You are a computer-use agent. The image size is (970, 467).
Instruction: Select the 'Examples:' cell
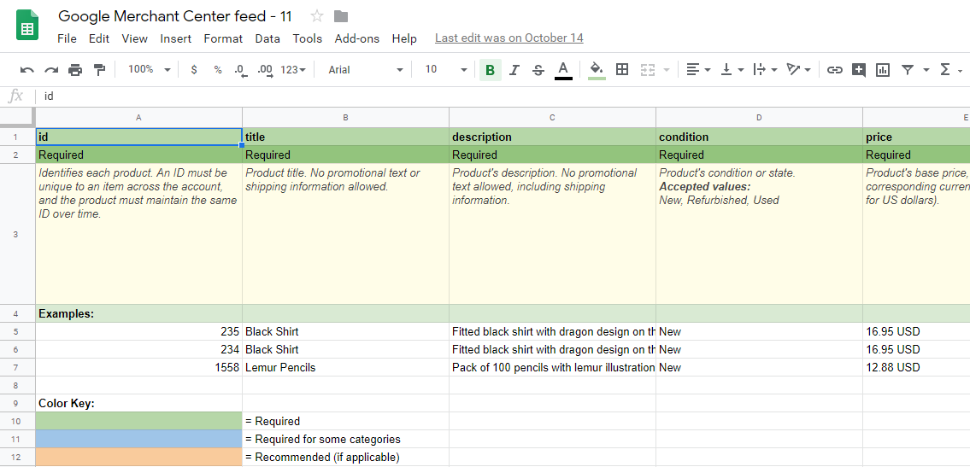[x=138, y=314]
